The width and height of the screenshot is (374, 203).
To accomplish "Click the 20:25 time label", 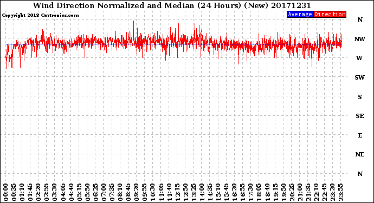I will point(292,192).
